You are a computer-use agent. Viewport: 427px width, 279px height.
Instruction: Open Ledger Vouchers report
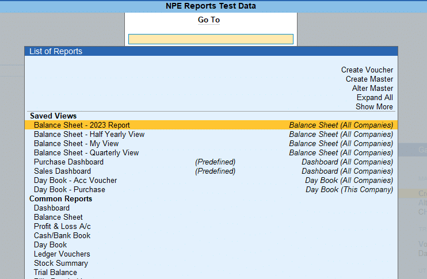(62, 254)
